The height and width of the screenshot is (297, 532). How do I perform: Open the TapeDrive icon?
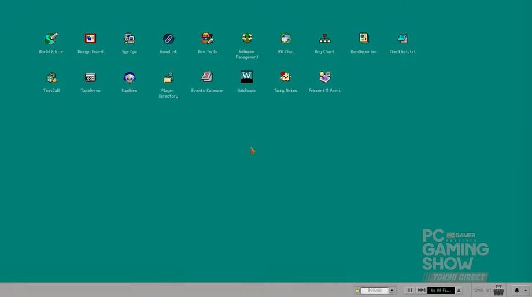tap(90, 77)
